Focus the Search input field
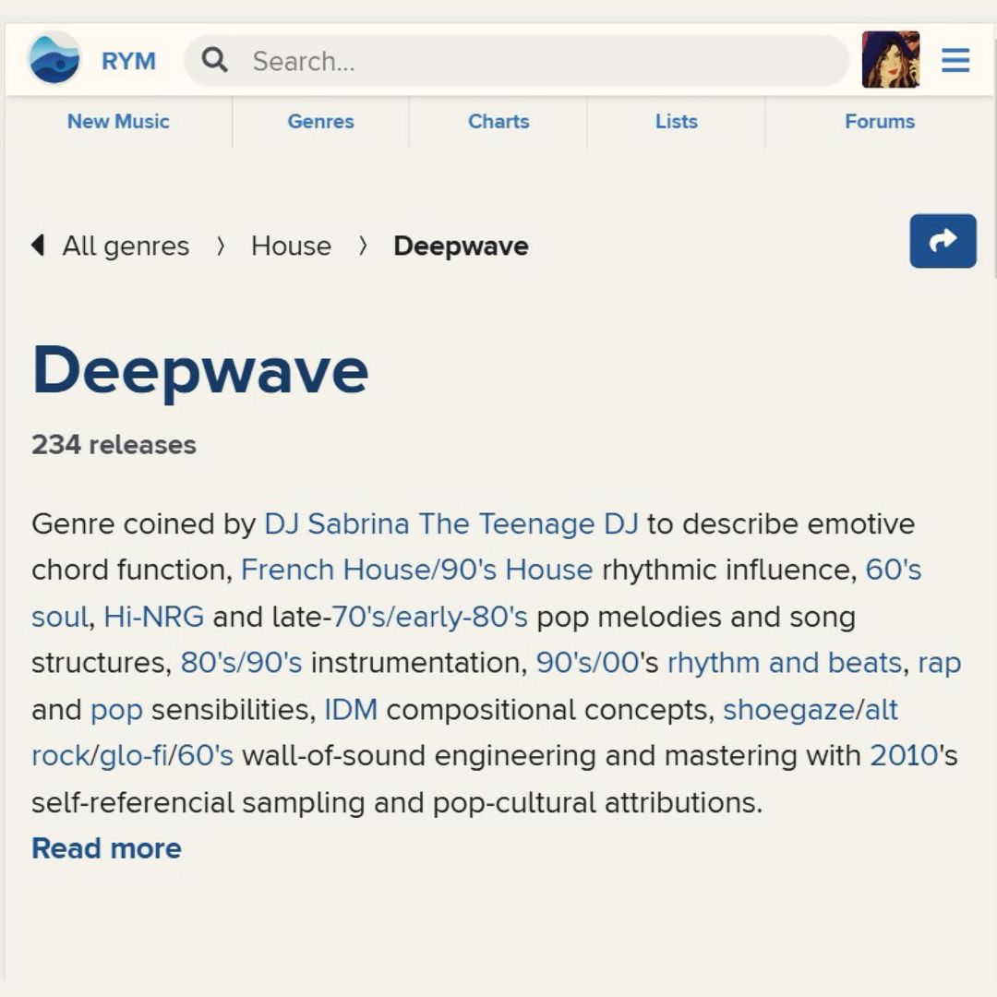 point(545,61)
